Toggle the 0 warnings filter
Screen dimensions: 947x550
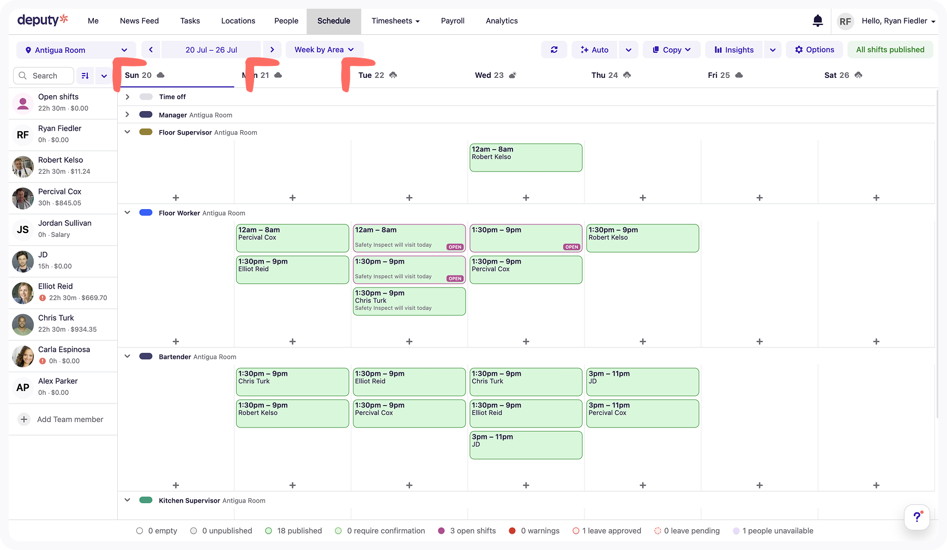coord(534,531)
